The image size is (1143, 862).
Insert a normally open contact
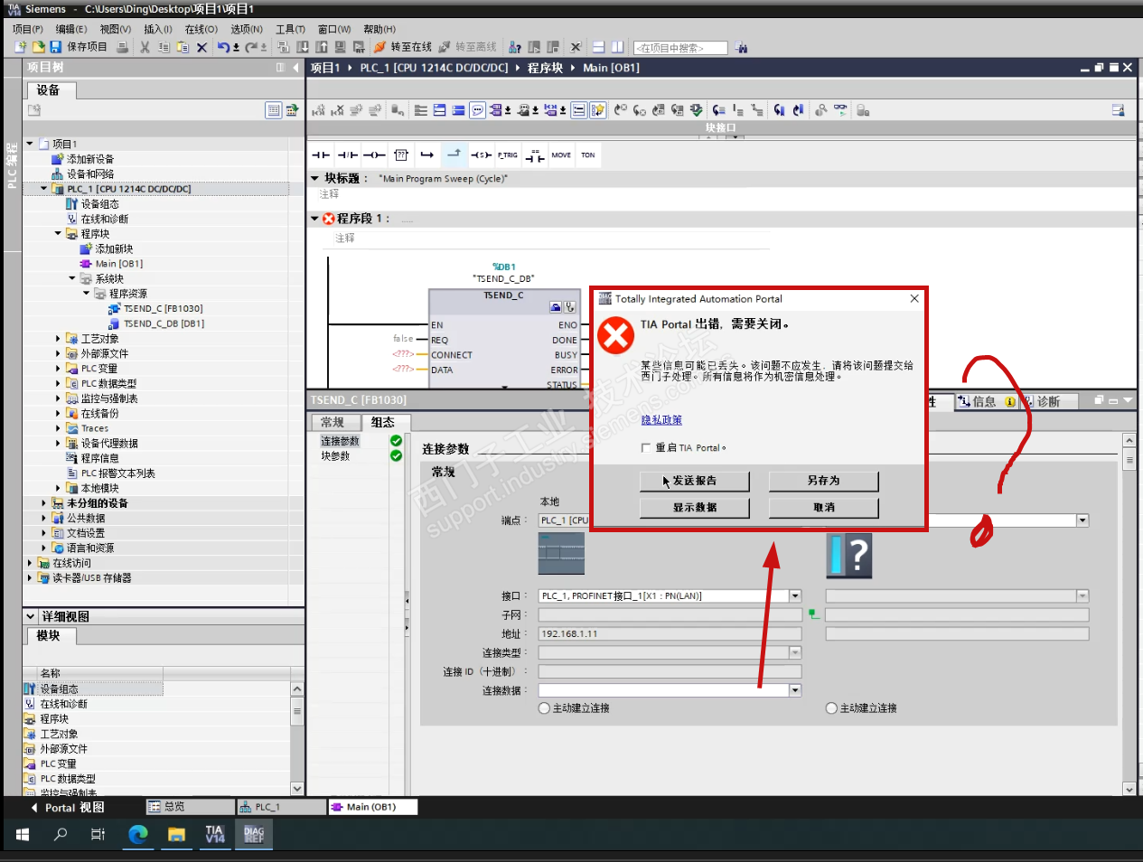pos(321,155)
